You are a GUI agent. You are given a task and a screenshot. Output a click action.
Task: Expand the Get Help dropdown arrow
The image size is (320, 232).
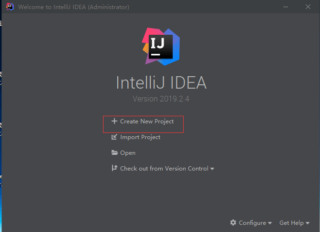pos(308,223)
